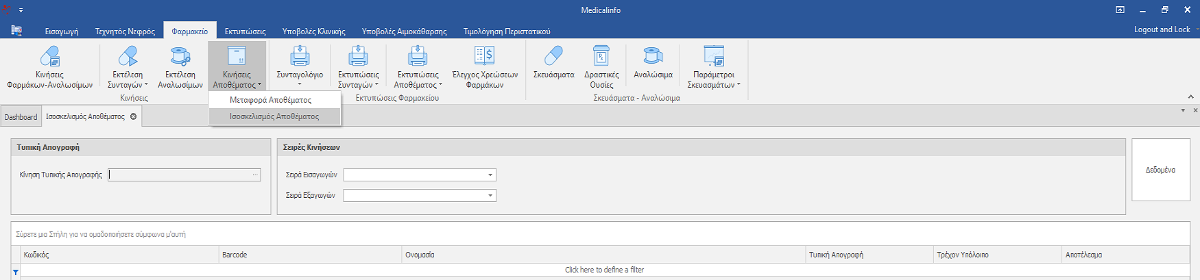Image resolution: width=1200 pixels, height=280 pixels.
Task: Click the Κίνηση Τυπικής Απογραφής input field
Action: [180, 175]
